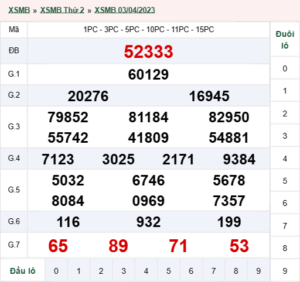Open the XSMB Thứ 2 link
The image size is (300, 282).
(62, 10)
